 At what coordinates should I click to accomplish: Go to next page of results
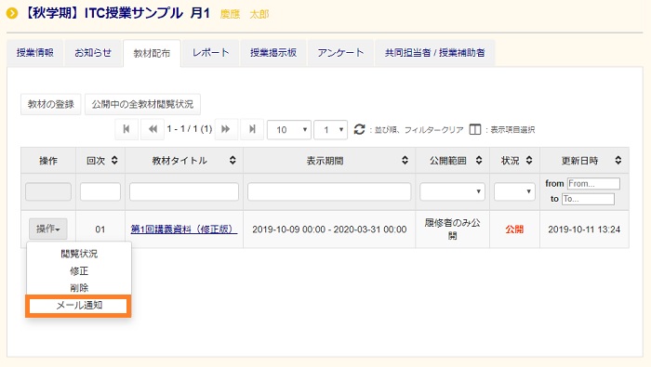point(226,129)
